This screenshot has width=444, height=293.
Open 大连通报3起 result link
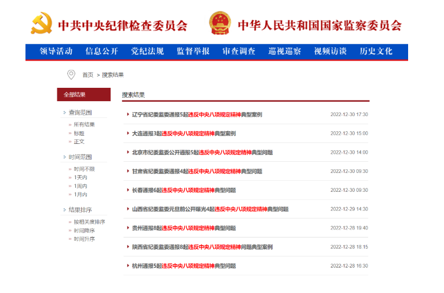[x=184, y=133]
